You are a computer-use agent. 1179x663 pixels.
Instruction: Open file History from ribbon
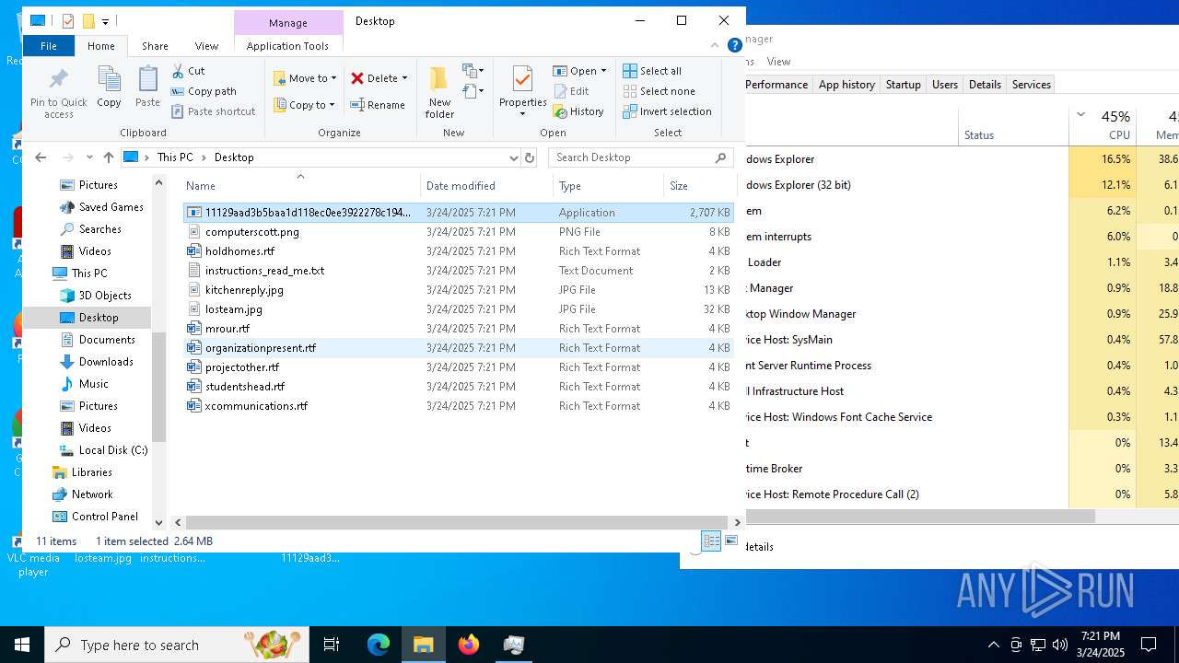pyautogui.click(x=578, y=111)
